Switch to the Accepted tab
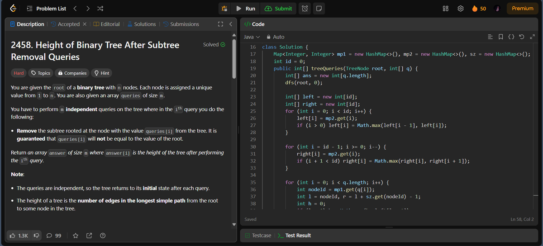 [65, 24]
